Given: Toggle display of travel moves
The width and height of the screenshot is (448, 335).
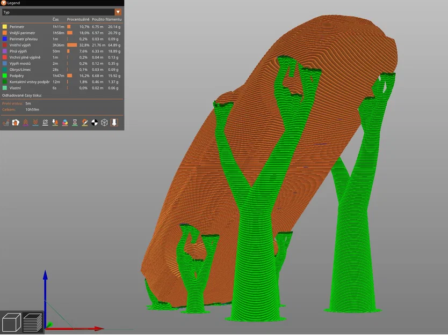Looking at the screenshot, I should click(x=5, y=123).
